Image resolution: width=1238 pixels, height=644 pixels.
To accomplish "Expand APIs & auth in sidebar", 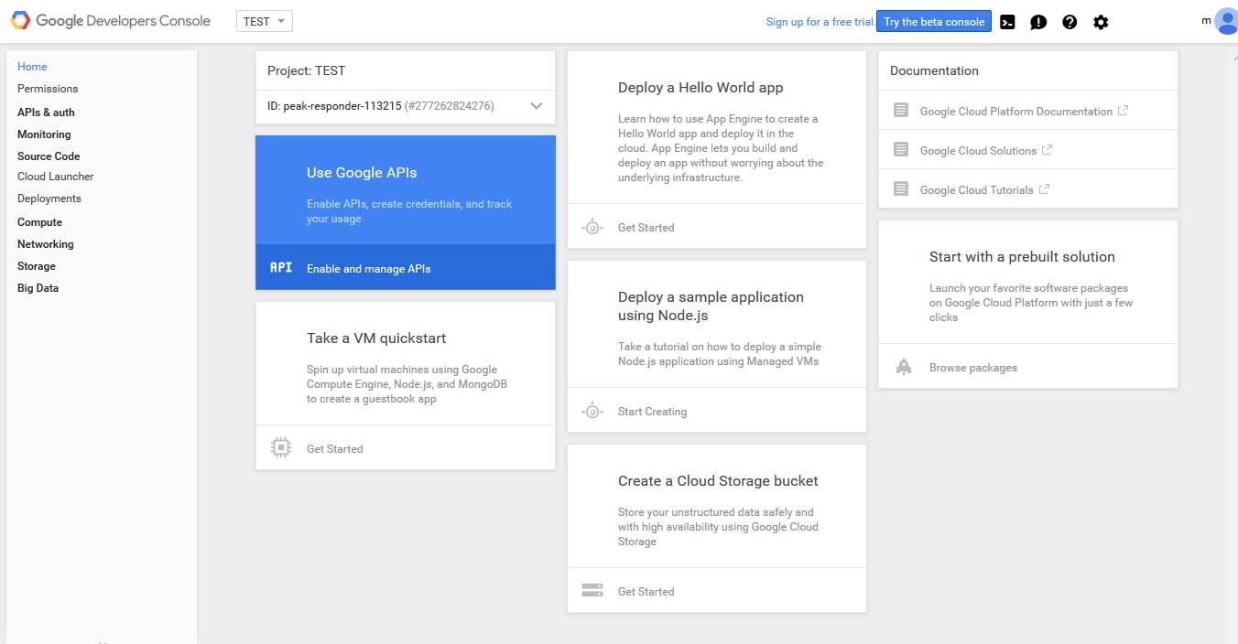I will tap(46, 113).
